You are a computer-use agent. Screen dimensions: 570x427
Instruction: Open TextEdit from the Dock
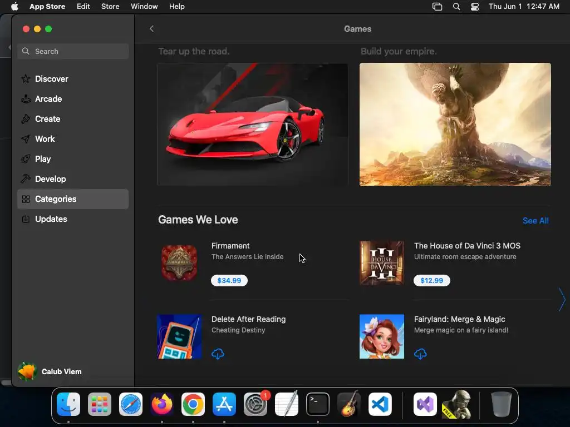287,404
